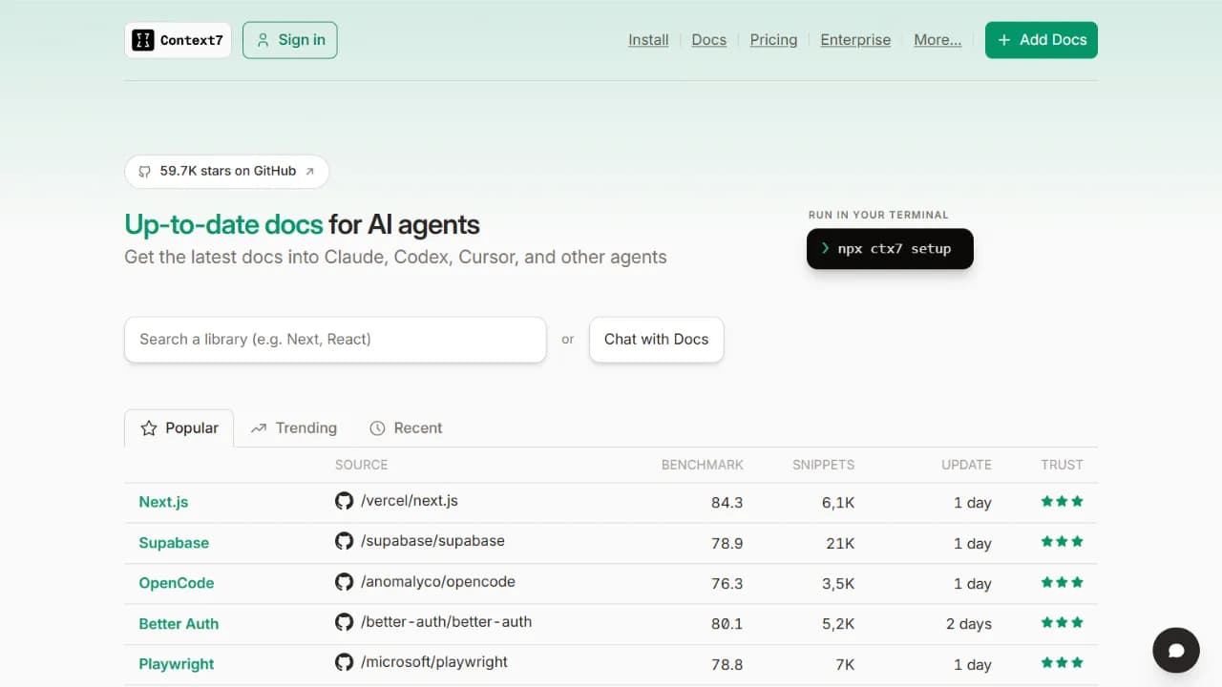The image size is (1222, 687).
Task: Open the chat bubble widget
Action: tap(1175, 651)
